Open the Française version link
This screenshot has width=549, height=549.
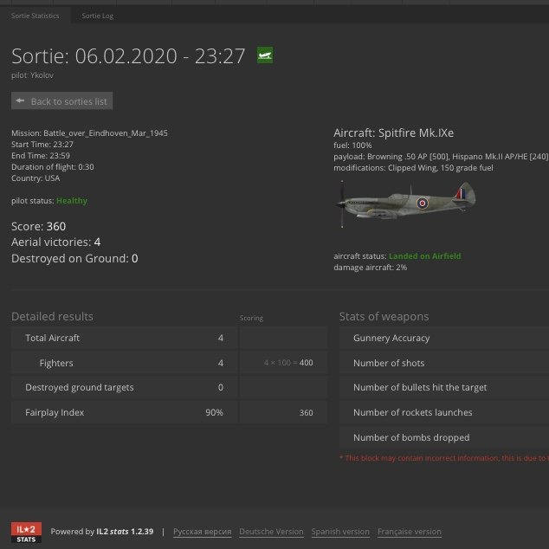[x=410, y=532]
